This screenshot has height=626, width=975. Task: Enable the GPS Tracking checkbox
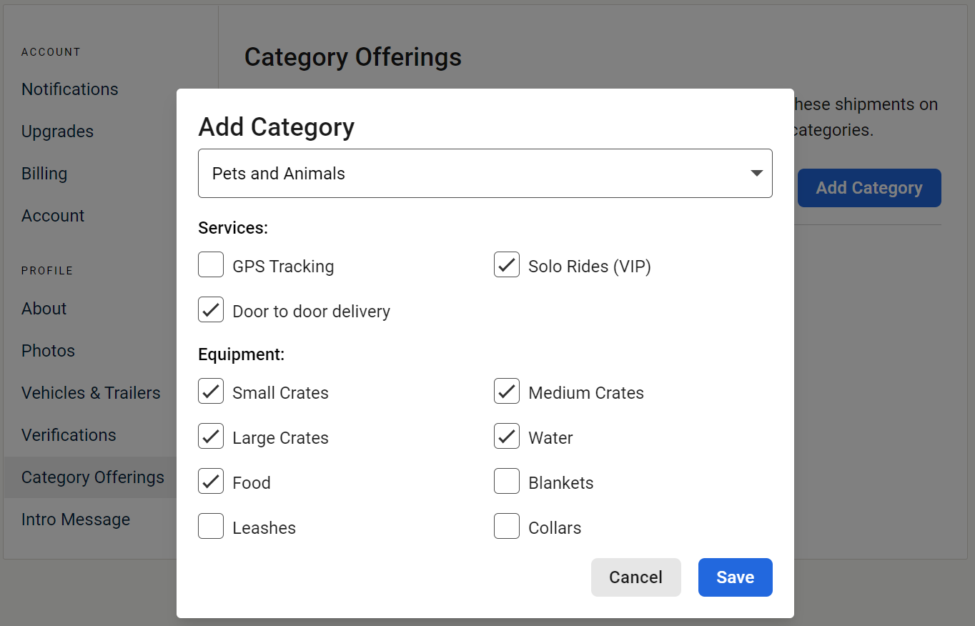pyautogui.click(x=211, y=264)
